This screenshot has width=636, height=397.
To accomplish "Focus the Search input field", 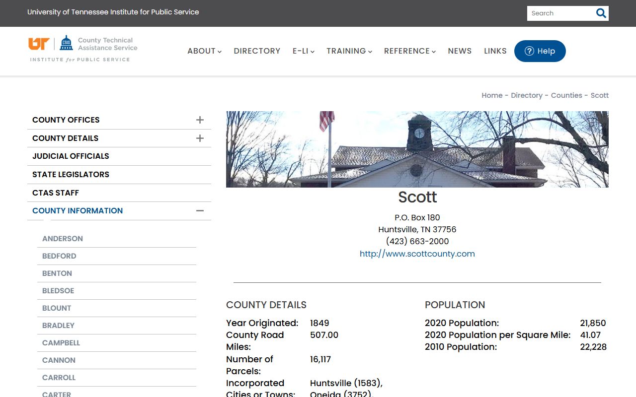I will tap(561, 13).
